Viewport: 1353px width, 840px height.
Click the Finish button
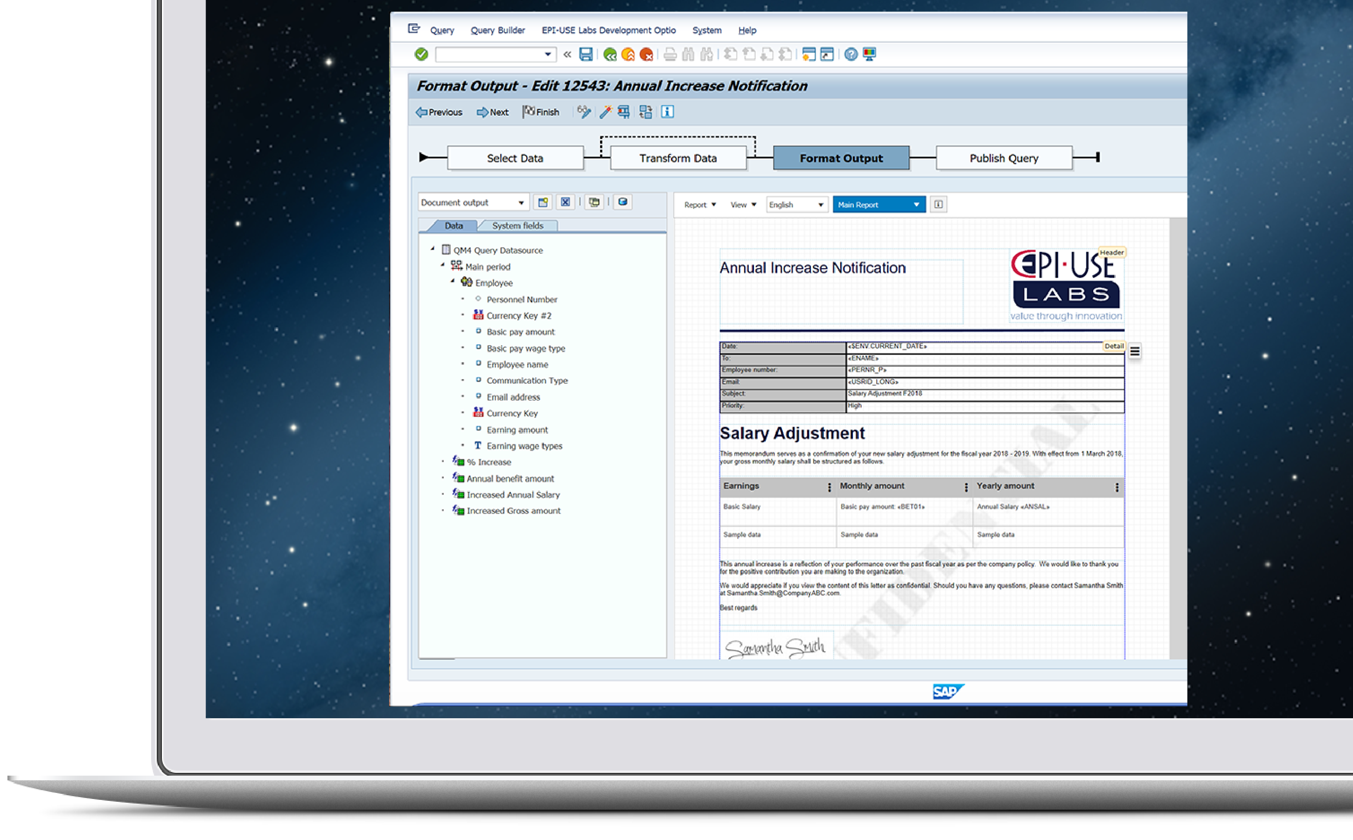point(541,112)
